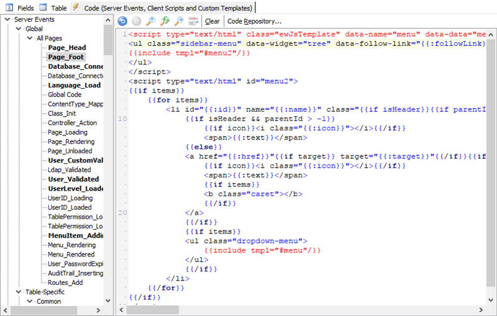This screenshot has width=497, height=316.
Task: Click tree panel scroll left arrow
Action: pyautogui.click(x=6, y=310)
